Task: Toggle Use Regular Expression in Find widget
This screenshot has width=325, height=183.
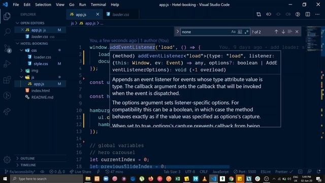Action: [246, 32]
